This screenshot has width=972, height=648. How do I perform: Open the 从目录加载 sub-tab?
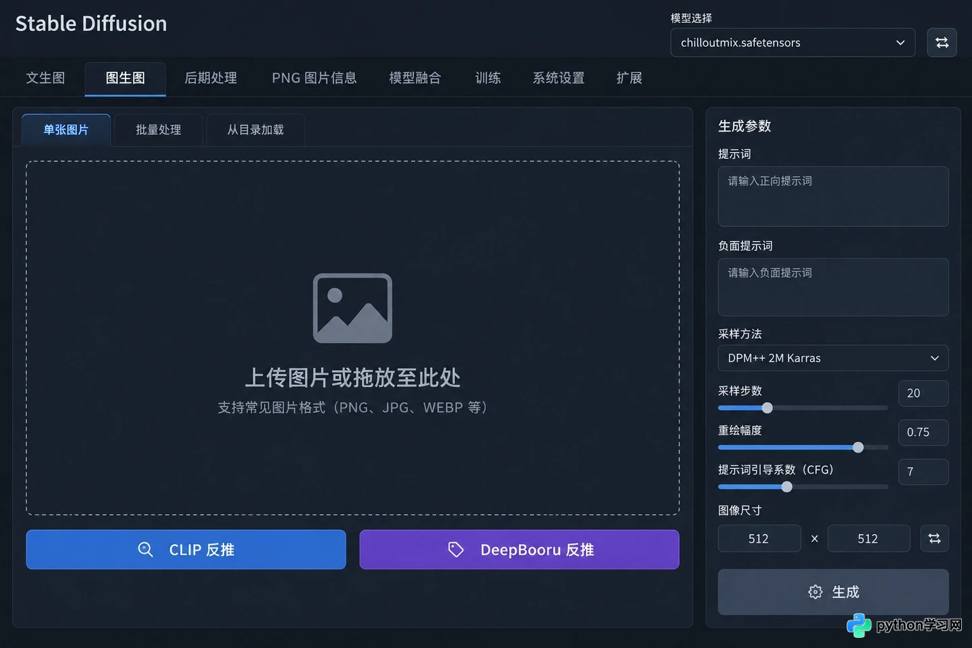[x=256, y=130]
